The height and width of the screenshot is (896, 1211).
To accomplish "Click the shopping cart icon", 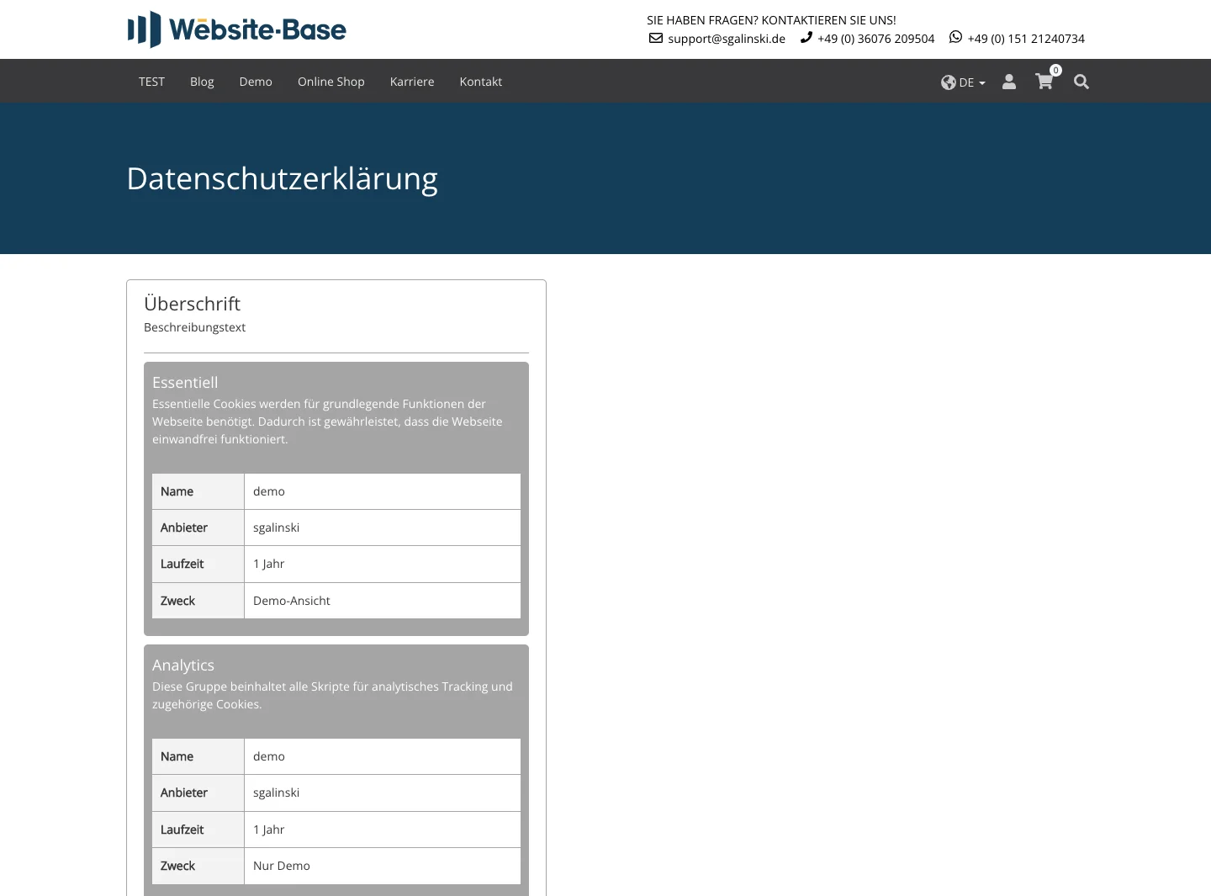I will pos(1044,82).
